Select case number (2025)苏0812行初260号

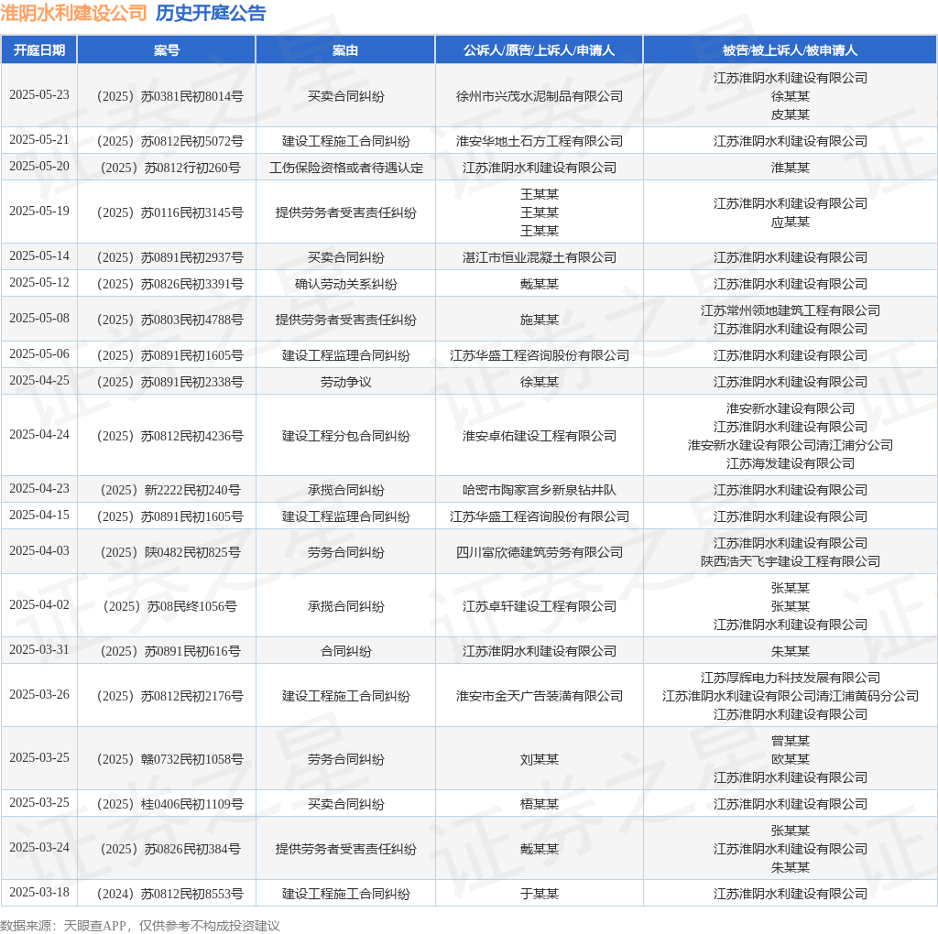[x=169, y=168]
